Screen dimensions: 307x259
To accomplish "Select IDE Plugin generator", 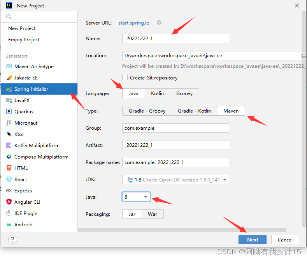I will point(39,213).
